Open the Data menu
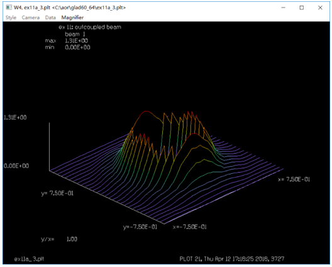Viewport: 332px width, 267px height. click(x=50, y=18)
